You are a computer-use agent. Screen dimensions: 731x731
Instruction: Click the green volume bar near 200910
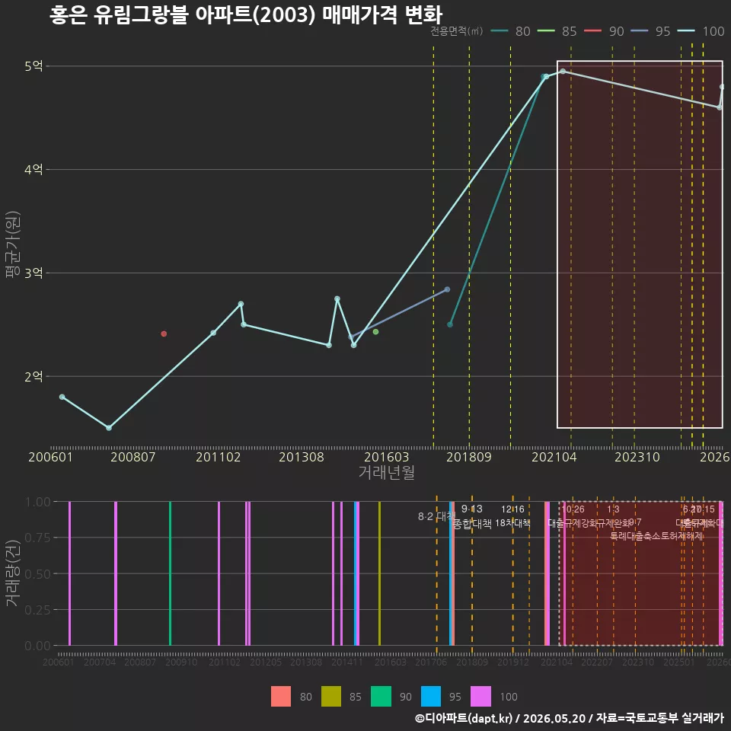(170, 573)
